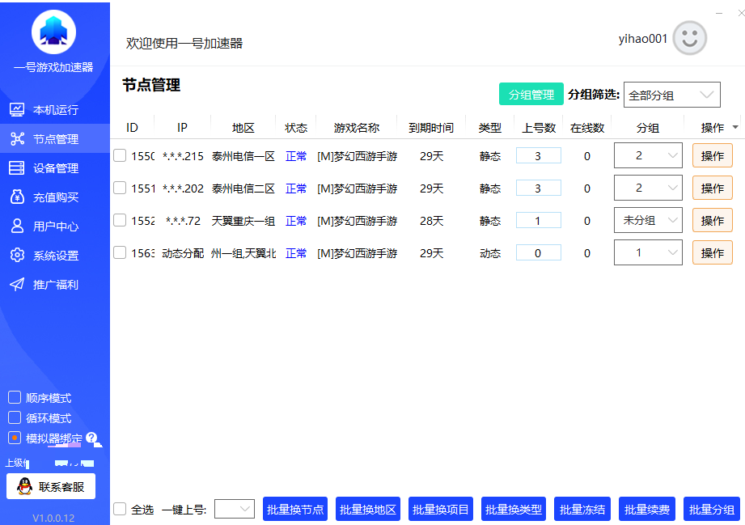The height and width of the screenshot is (525, 745).
Task: Click the 充值购买 money bag icon
Action: click(x=17, y=197)
